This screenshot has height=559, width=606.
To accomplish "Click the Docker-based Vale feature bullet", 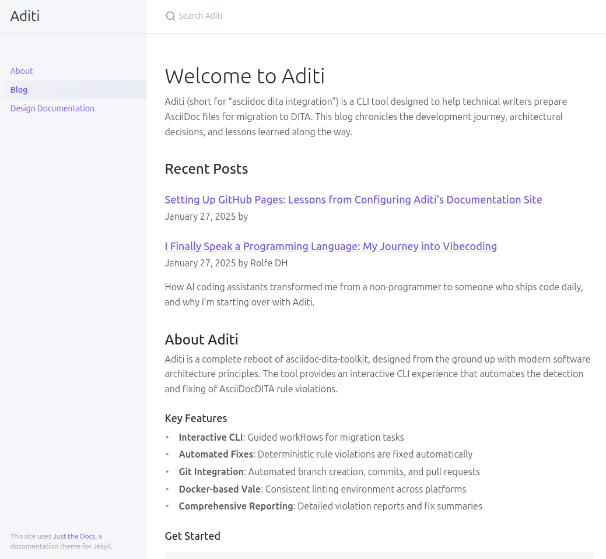I will pos(323,489).
